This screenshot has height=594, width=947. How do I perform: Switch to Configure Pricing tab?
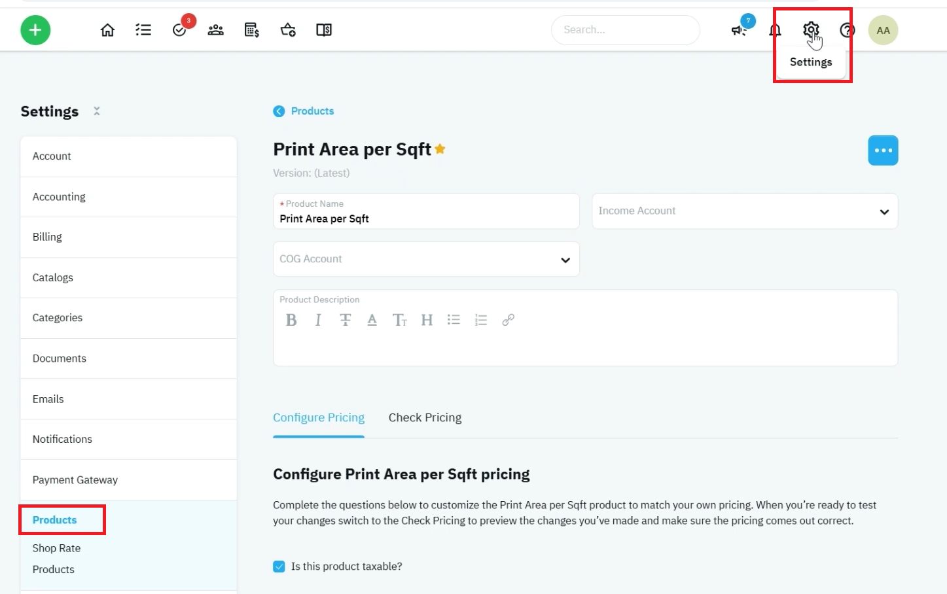pos(319,417)
